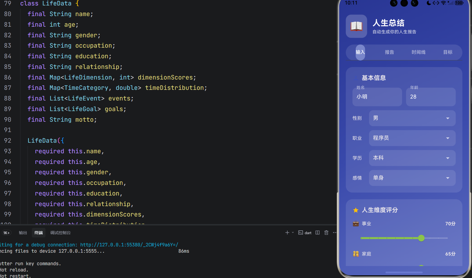Open the 学历 dropdown showing 本科
The image size is (472, 278).
[x=412, y=158]
